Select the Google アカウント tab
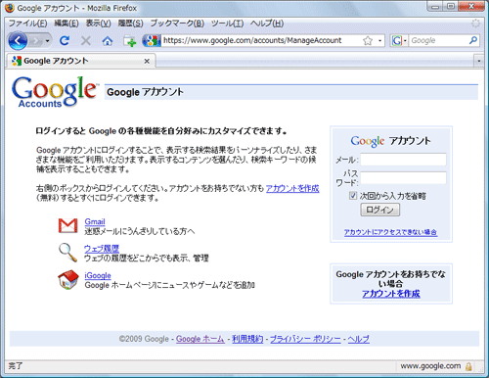The height and width of the screenshot is (378, 489). [x=80, y=61]
